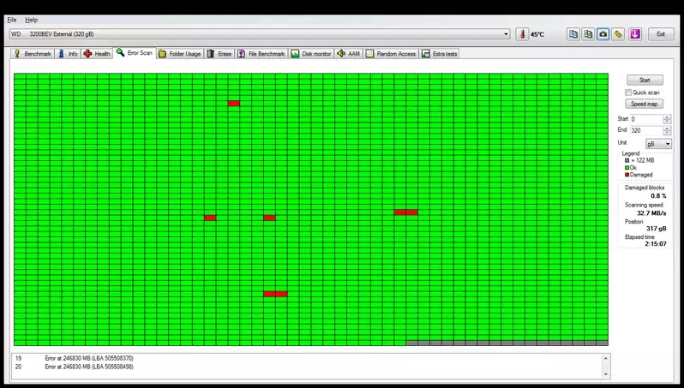Increase the End value with up arrow
This screenshot has height=388, width=684.
[x=667, y=128]
